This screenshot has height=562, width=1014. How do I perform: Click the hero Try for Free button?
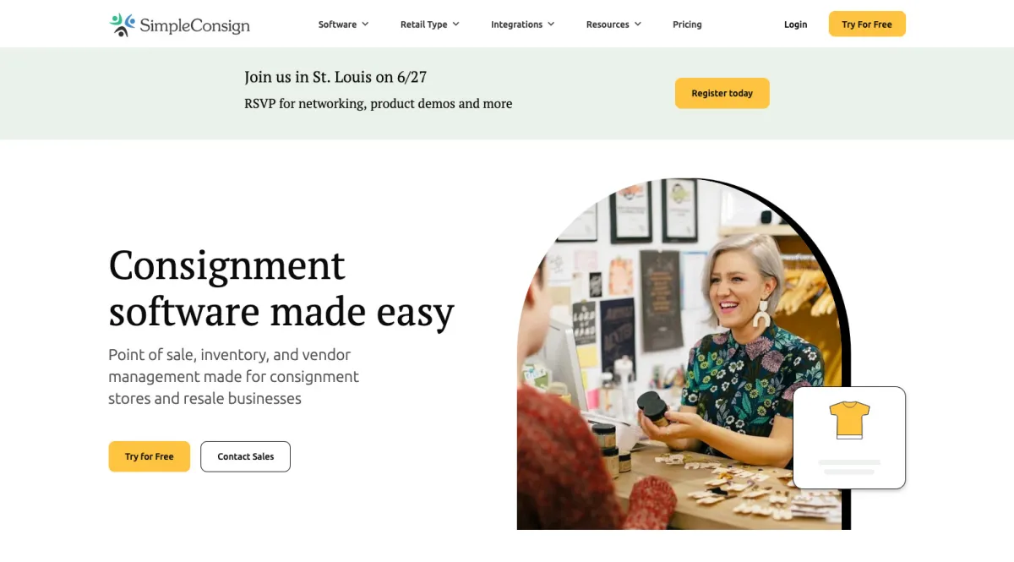150,456
